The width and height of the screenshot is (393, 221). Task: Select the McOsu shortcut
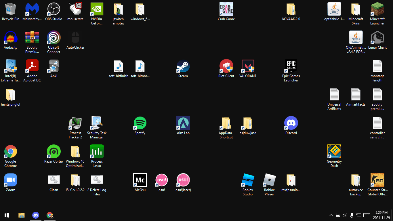tap(140, 180)
